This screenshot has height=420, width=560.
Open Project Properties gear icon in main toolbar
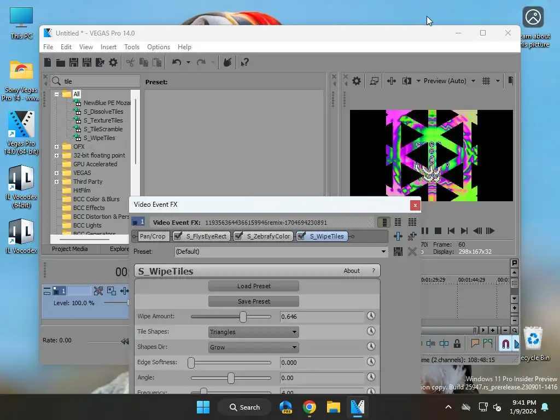pos(113,62)
